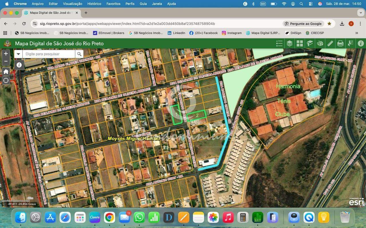Show hidden bookmarks with the chevron

coord(357,33)
